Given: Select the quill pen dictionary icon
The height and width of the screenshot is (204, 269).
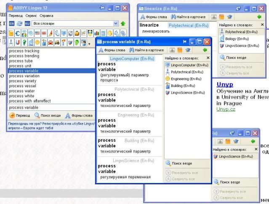Looking at the screenshot, I should (51, 33).
